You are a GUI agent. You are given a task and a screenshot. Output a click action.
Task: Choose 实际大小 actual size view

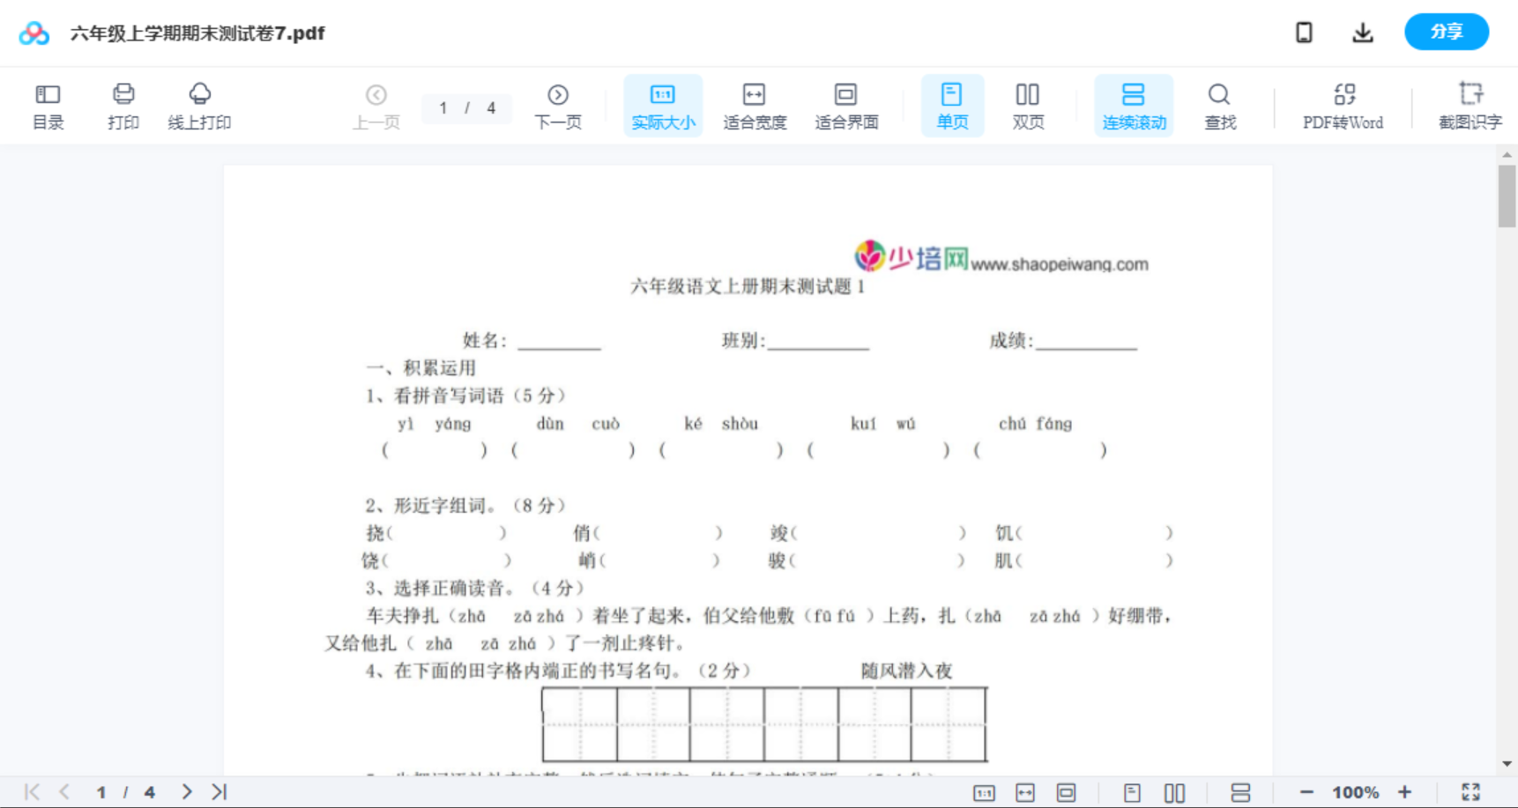pos(663,105)
